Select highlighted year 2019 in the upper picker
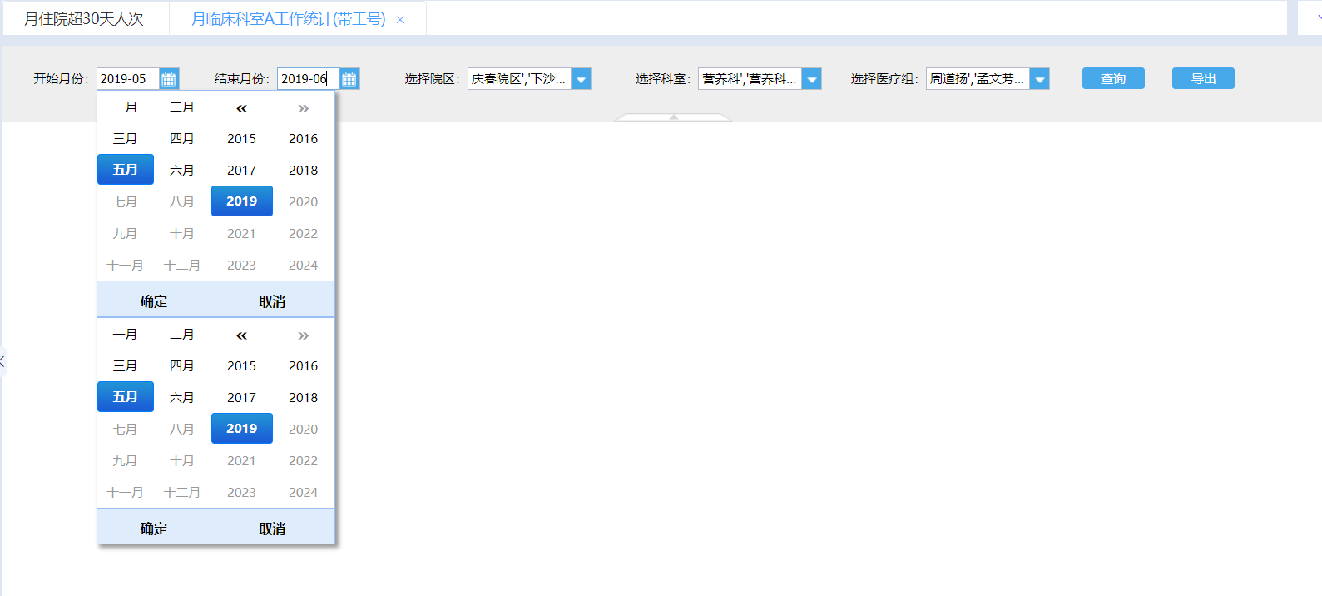 click(x=242, y=201)
